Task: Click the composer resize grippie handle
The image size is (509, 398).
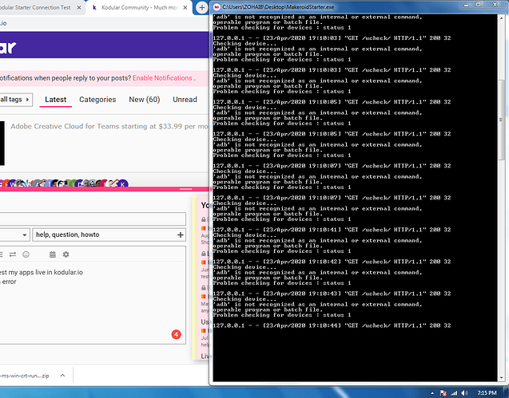Action: (x=185, y=189)
